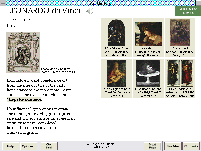Click the title bar down-arrow button
201x151 pixels.
coord(198,3)
